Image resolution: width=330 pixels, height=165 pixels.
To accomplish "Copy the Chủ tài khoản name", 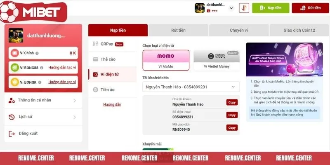I will click(232, 102).
